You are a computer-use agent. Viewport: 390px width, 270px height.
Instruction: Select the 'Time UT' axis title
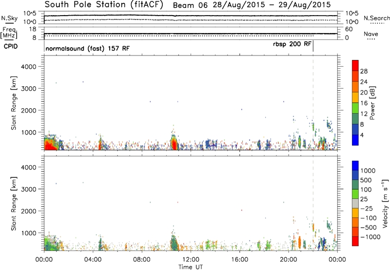[191, 267]
